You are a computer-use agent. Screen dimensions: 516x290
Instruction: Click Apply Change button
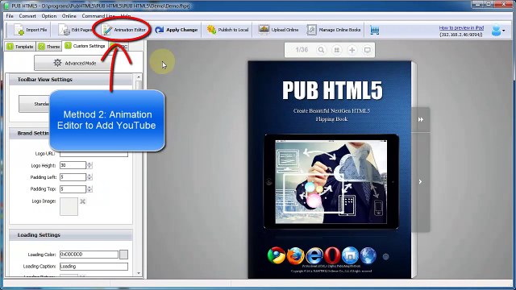pyautogui.click(x=177, y=30)
